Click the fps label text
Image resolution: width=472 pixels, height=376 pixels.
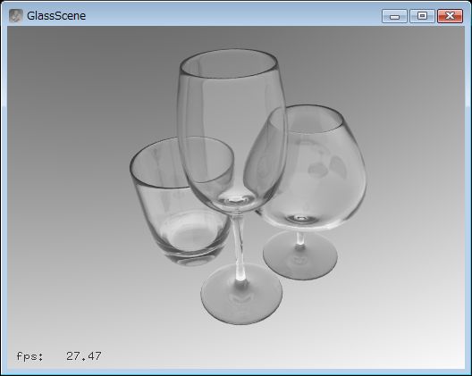tap(30, 356)
